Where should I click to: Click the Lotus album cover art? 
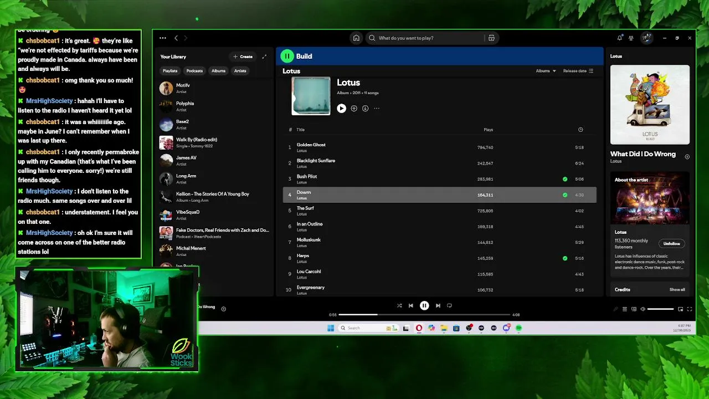(x=311, y=96)
